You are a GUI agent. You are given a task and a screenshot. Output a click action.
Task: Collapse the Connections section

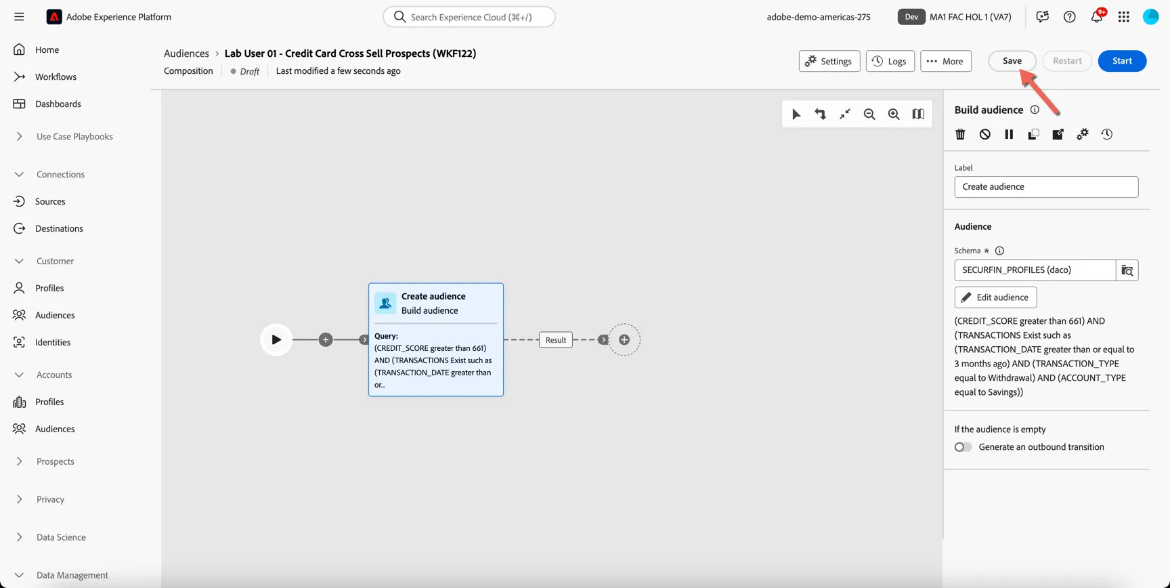[x=19, y=174]
